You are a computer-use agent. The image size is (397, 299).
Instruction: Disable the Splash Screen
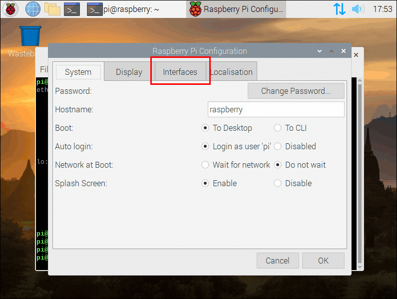coord(293,183)
